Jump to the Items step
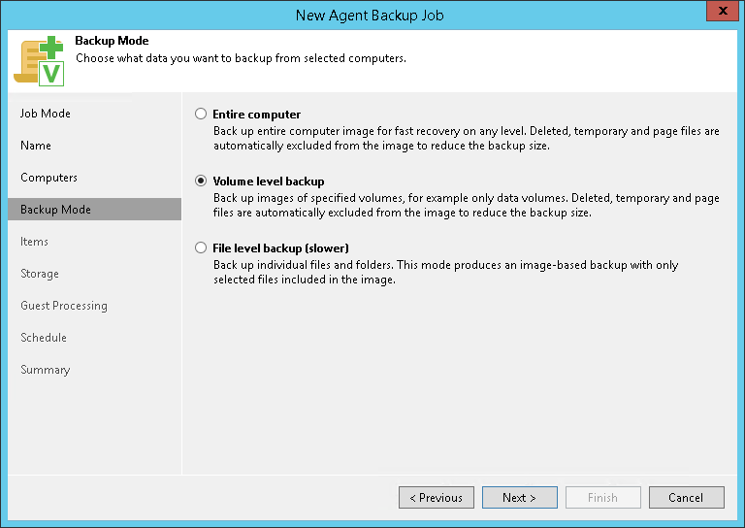Viewport: 745px width, 528px height. [34, 242]
